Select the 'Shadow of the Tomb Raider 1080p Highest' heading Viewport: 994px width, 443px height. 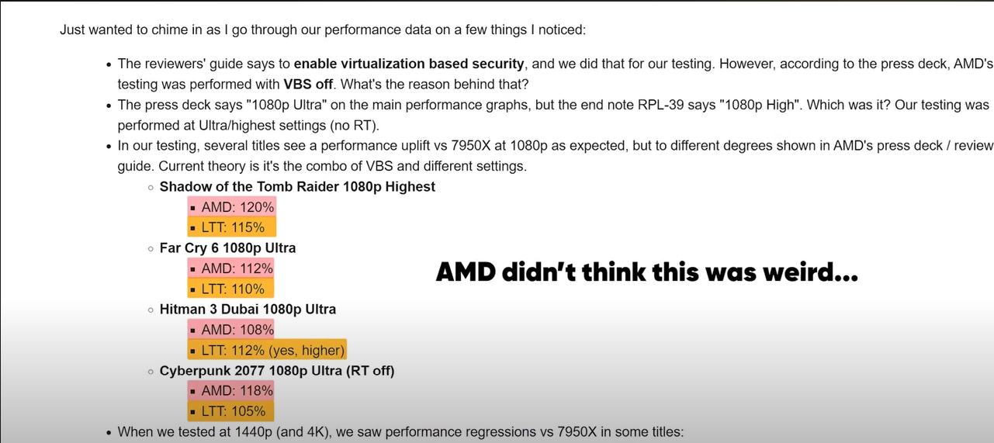pyautogui.click(x=297, y=186)
